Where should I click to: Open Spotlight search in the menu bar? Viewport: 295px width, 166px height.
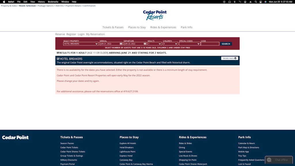coord(256,2)
